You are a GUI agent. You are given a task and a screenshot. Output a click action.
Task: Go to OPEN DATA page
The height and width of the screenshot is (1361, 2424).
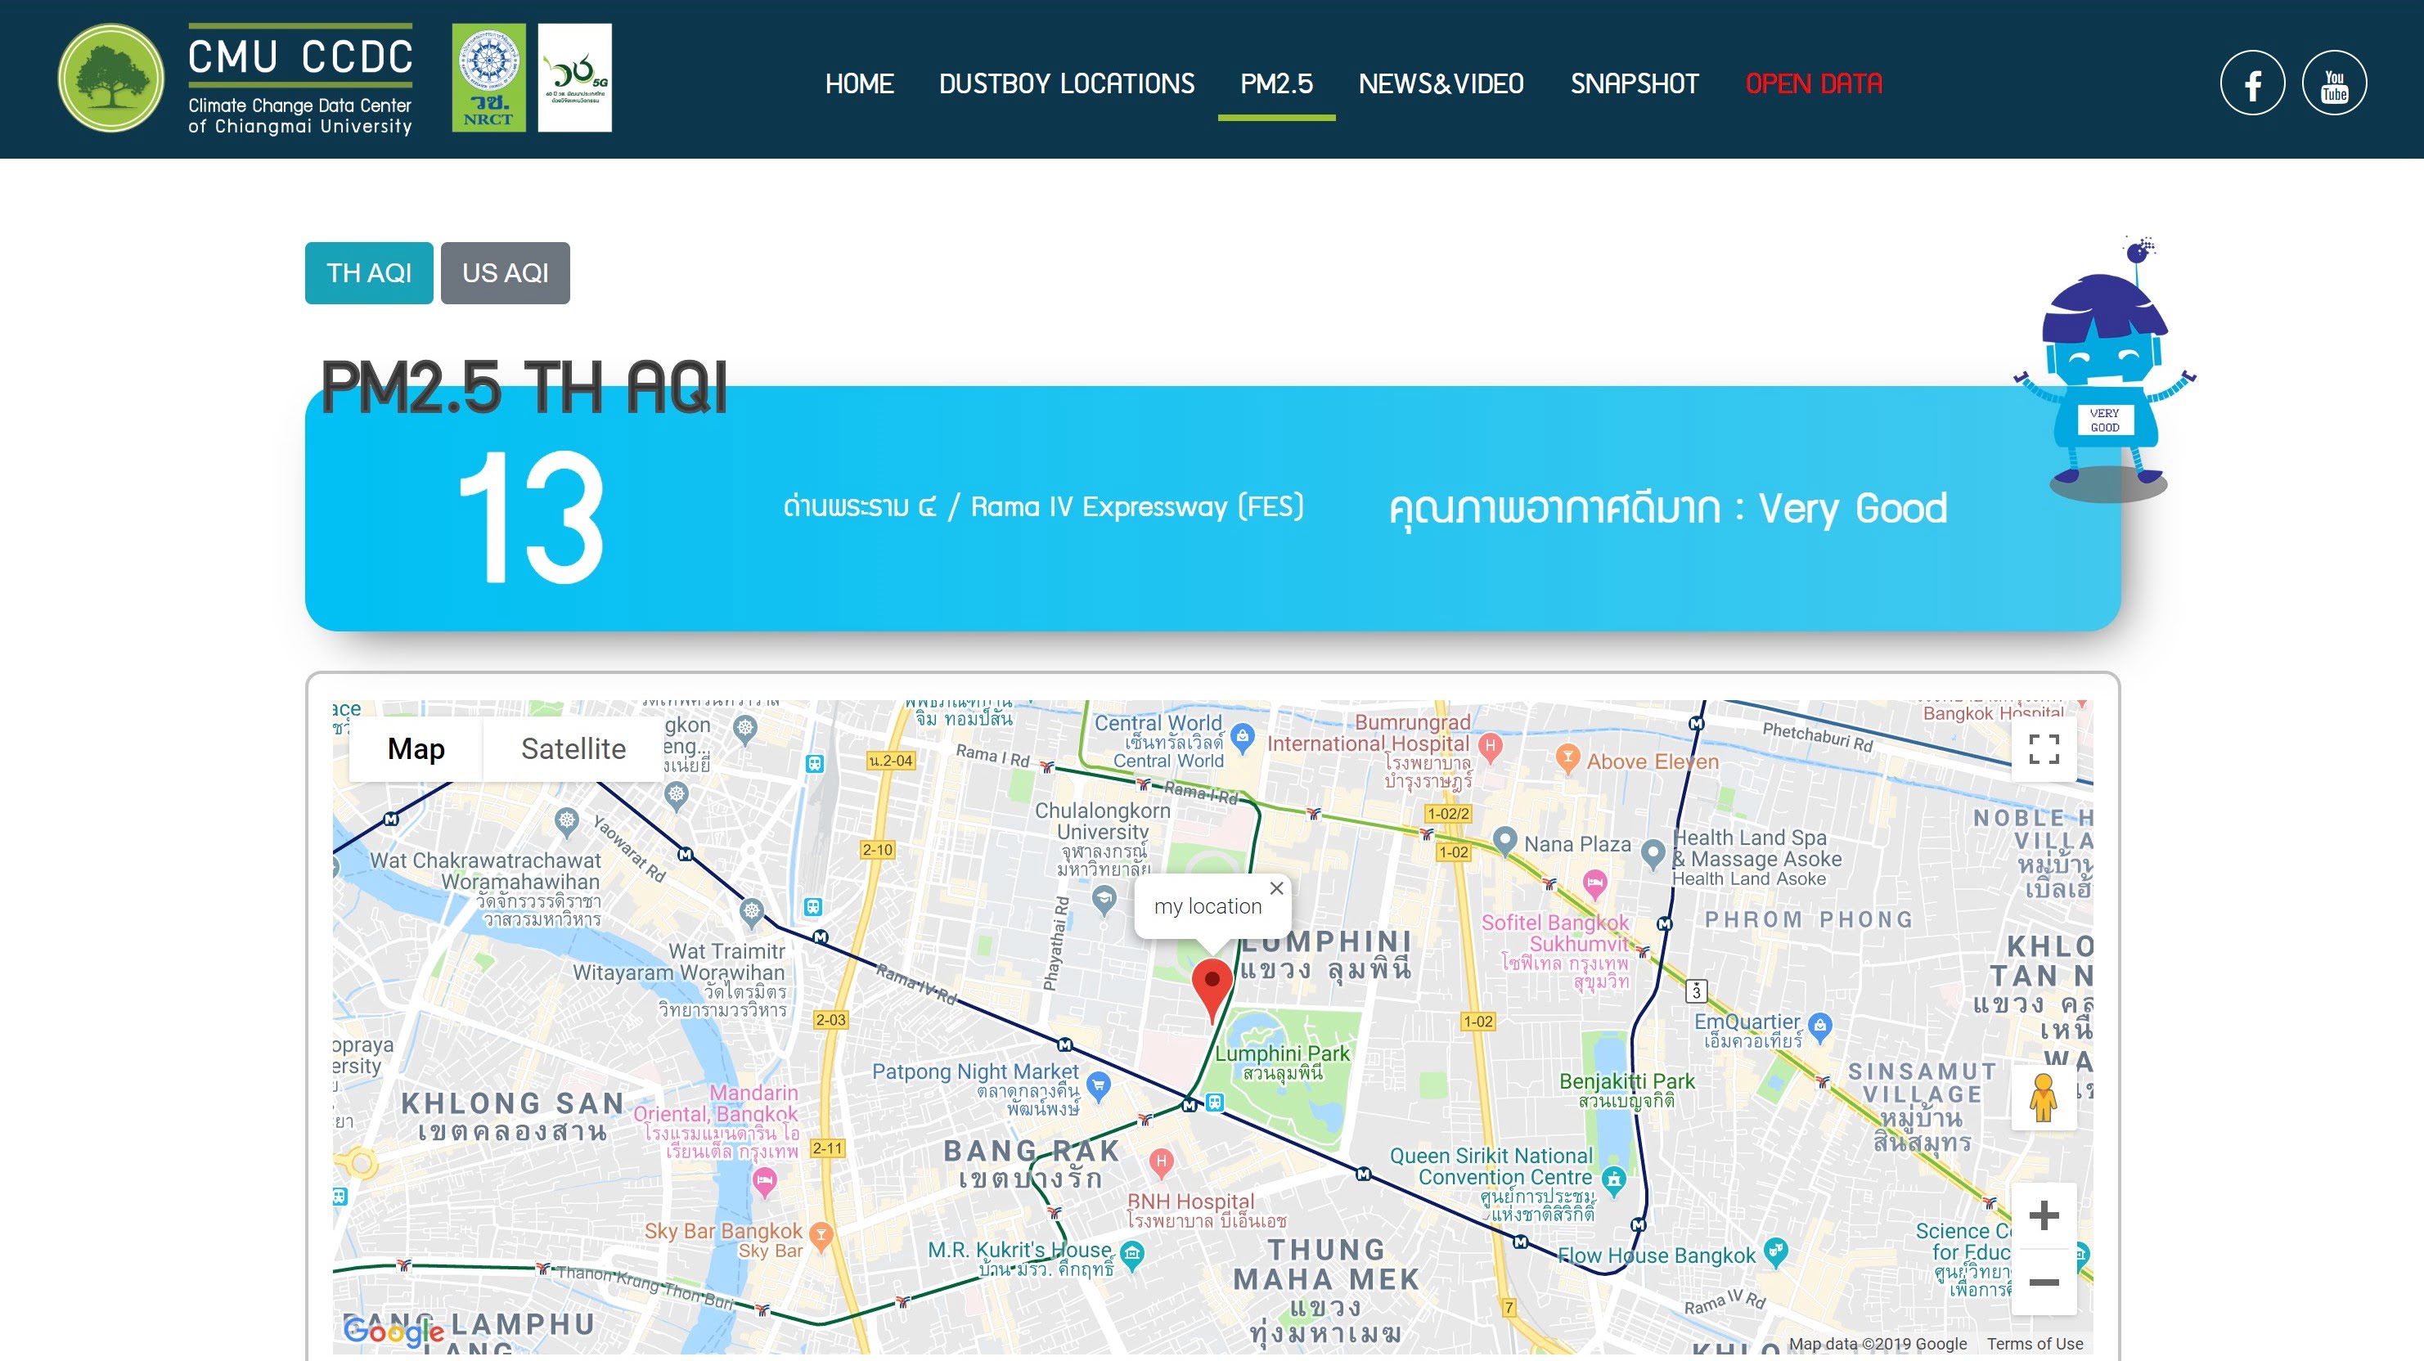point(1813,83)
